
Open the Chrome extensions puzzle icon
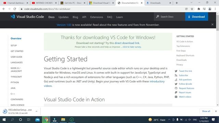(x=198, y=9)
